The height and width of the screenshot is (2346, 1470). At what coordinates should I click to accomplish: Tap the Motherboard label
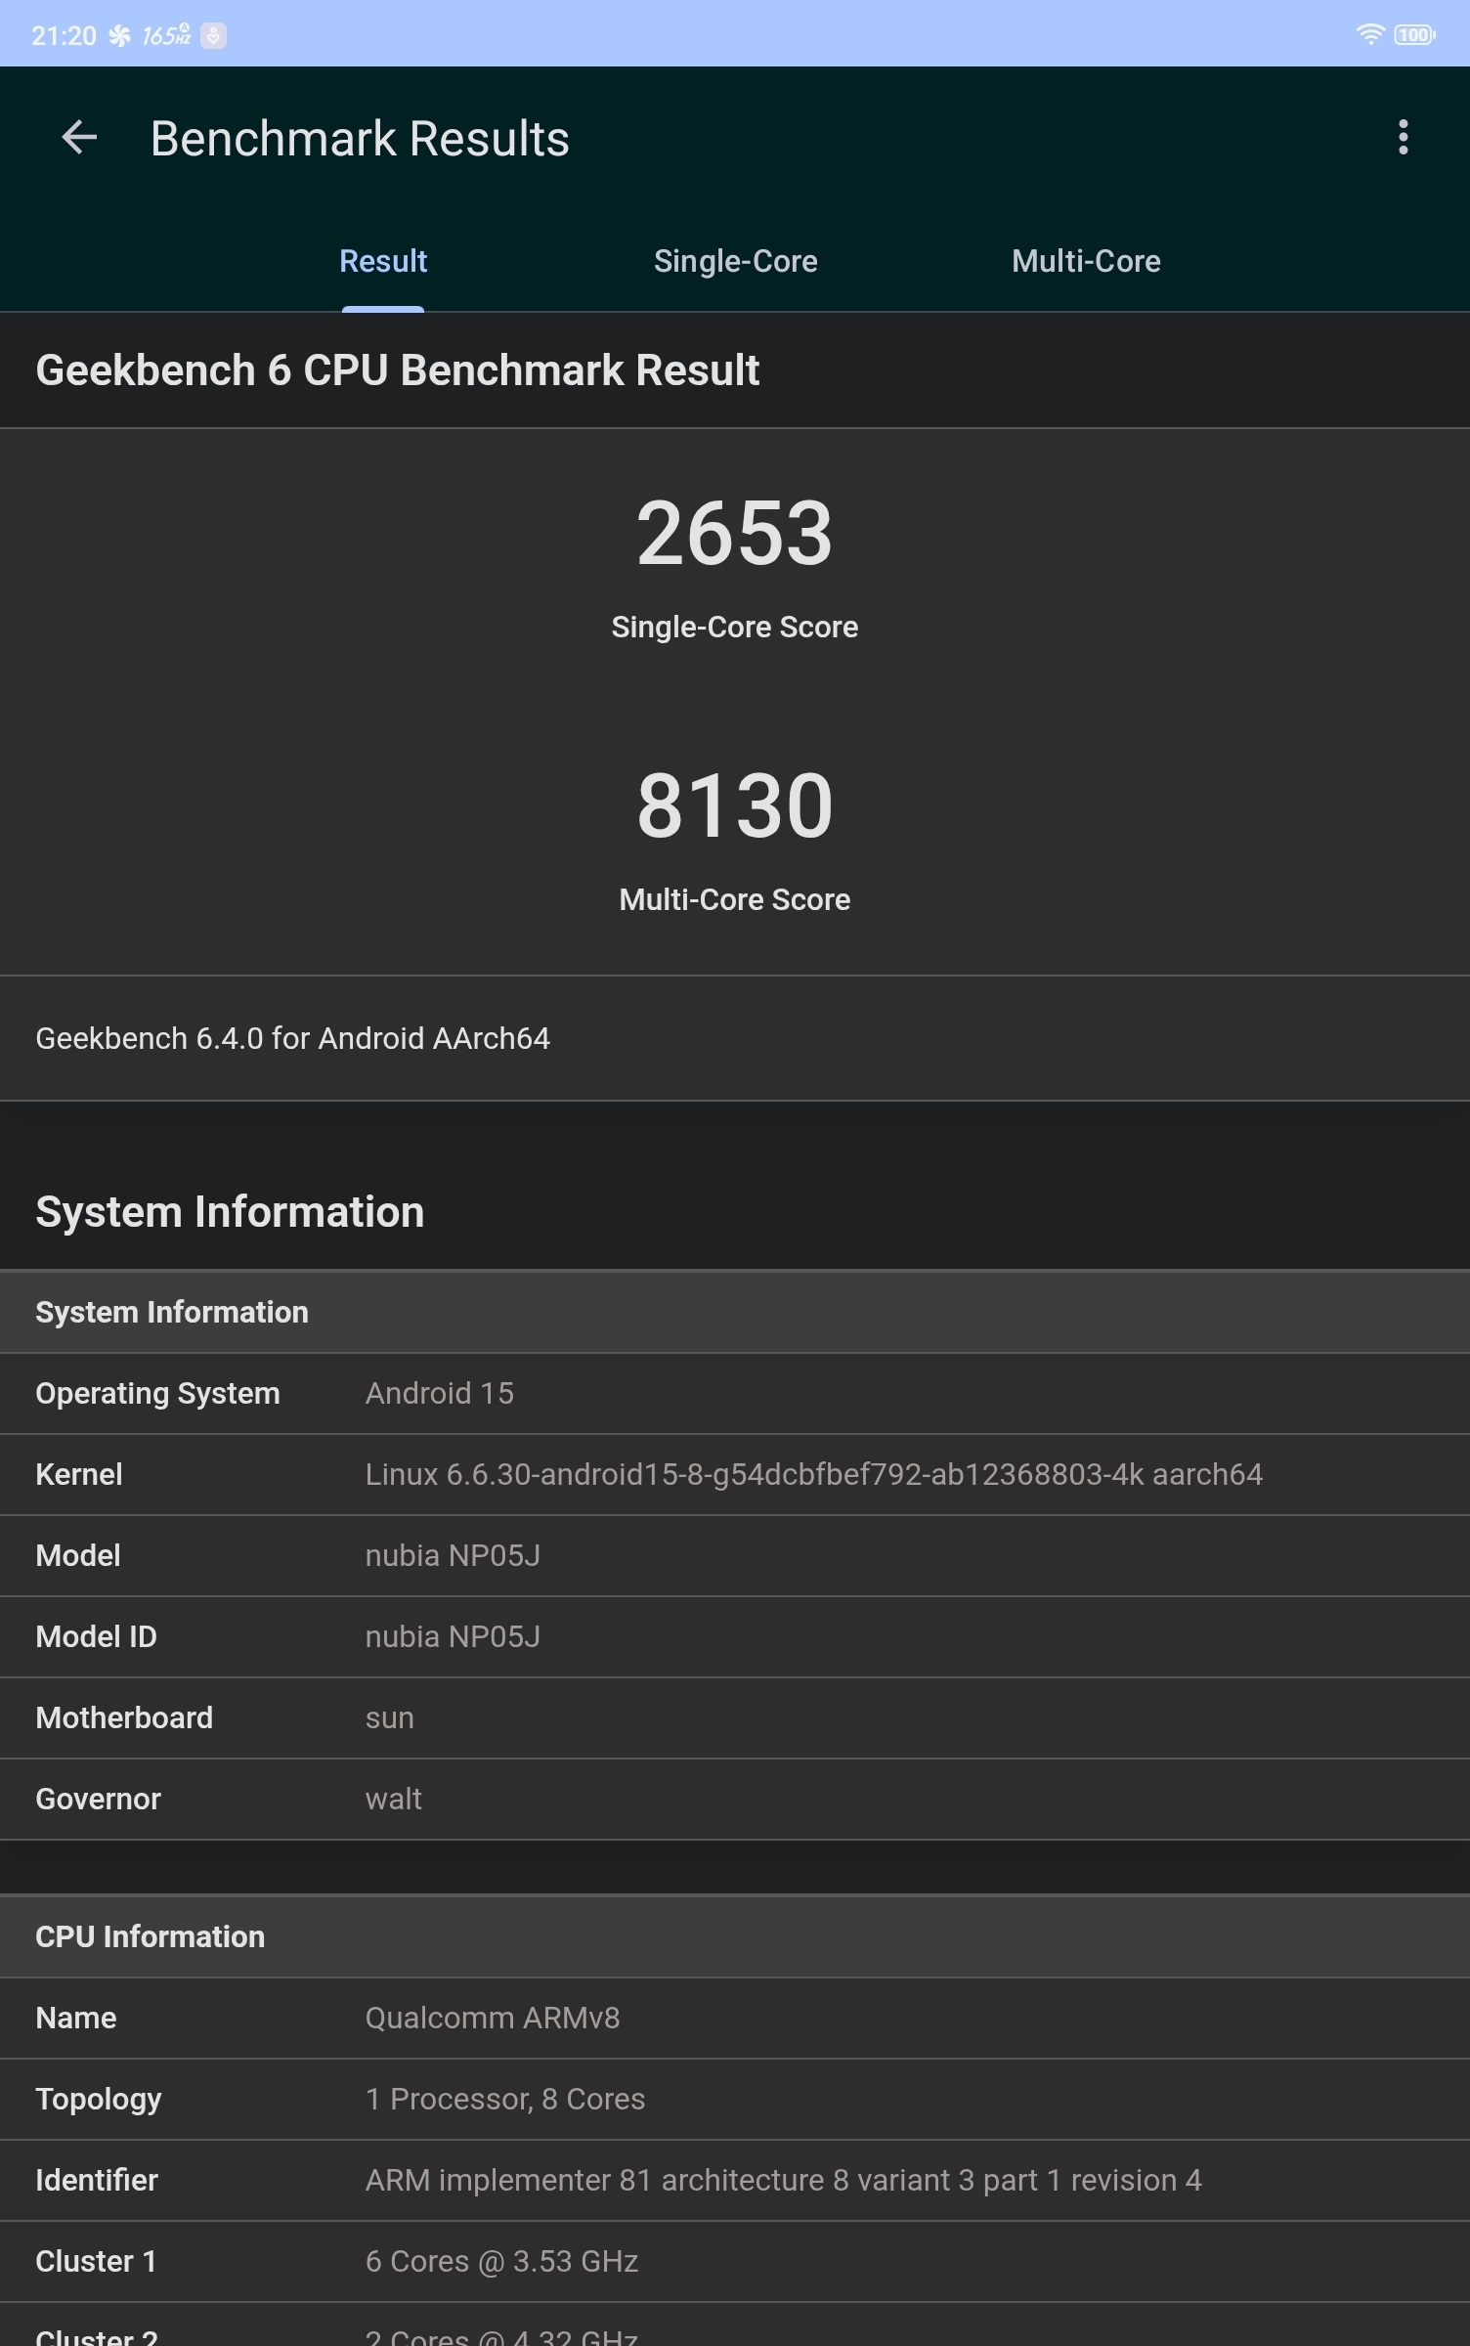[124, 1717]
